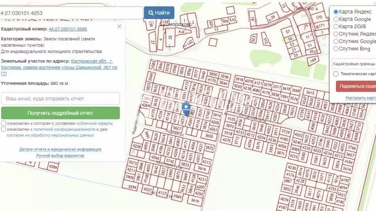The width and height of the screenshot is (376, 211).
Task: Click the cadastral number search field
Action: (x=71, y=13)
